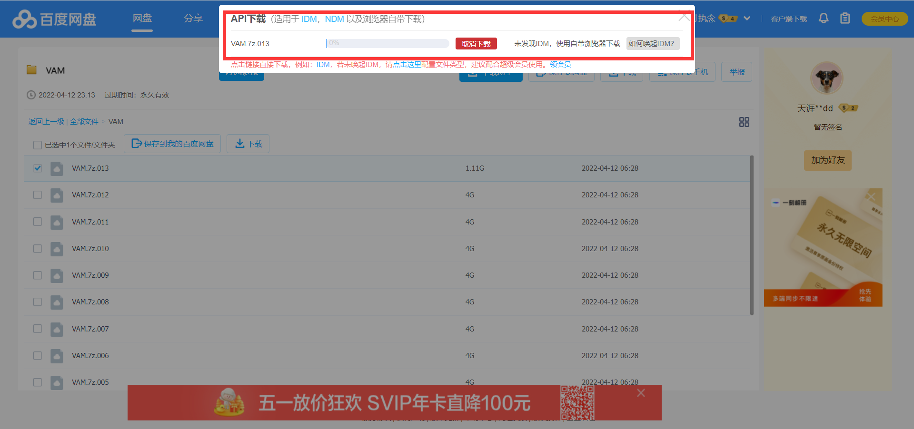Click the VAM folder icon in header

click(32, 70)
